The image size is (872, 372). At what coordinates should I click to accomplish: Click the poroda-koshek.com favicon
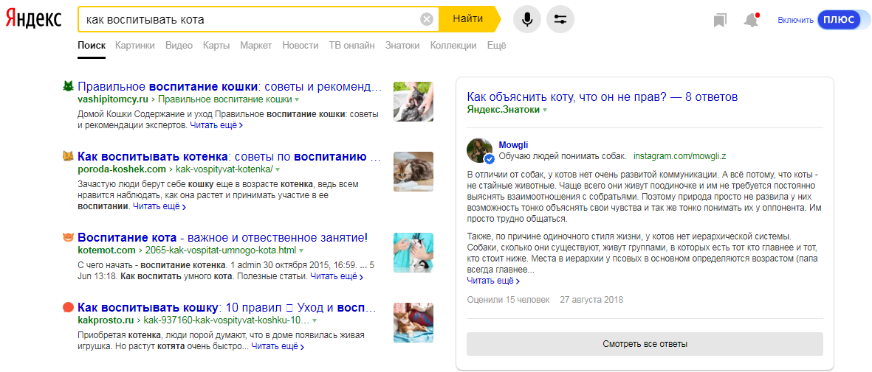tap(68, 156)
